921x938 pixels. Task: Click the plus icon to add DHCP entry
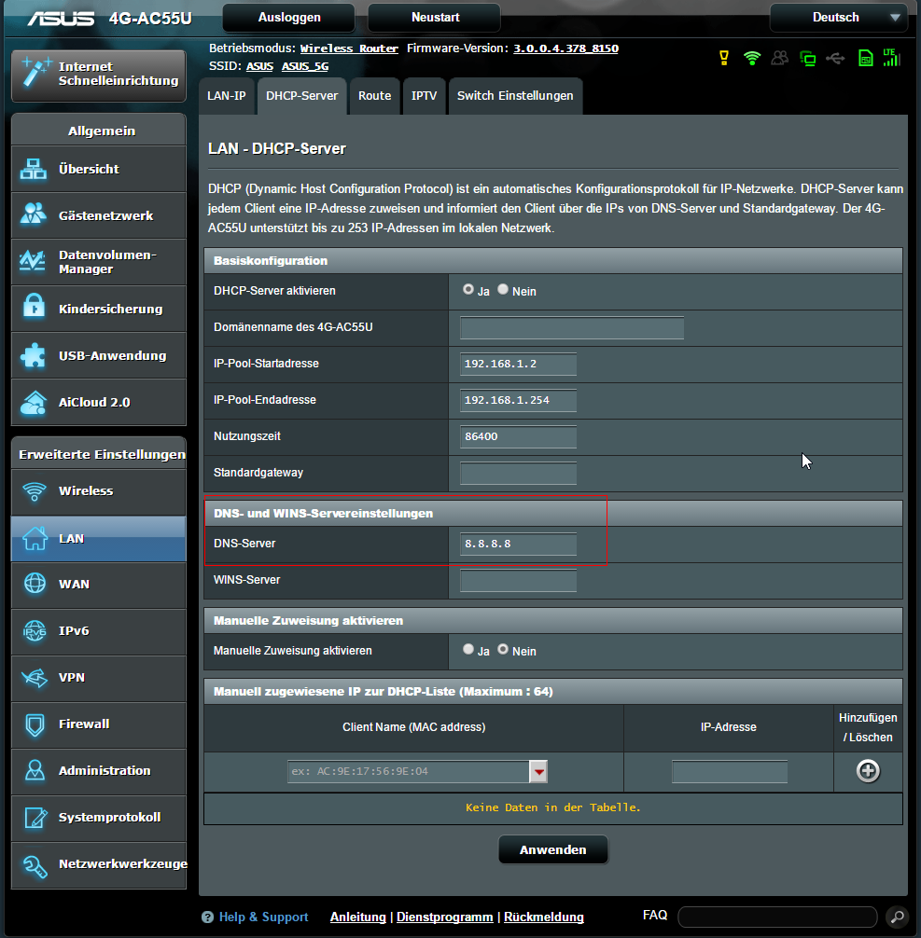click(x=868, y=771)
